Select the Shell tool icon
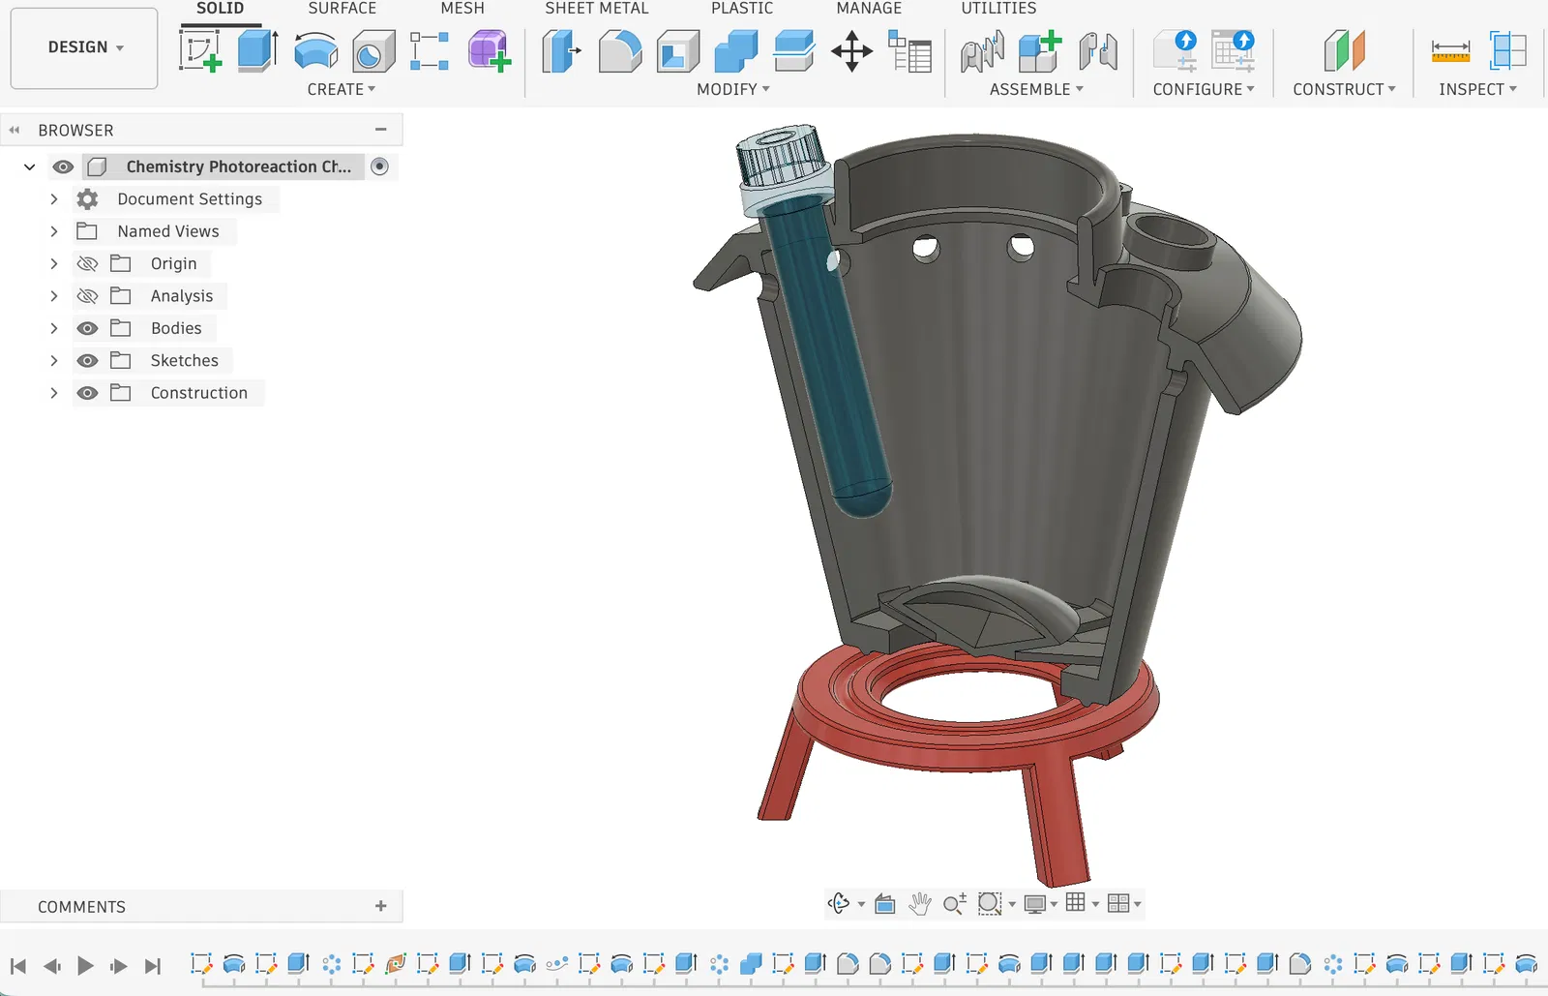The height and width of the screenshot is (996, 1548). pos(677,50)
